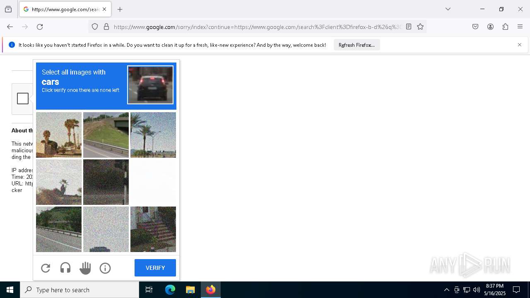Click the Type here to search box

coord(79,290)
